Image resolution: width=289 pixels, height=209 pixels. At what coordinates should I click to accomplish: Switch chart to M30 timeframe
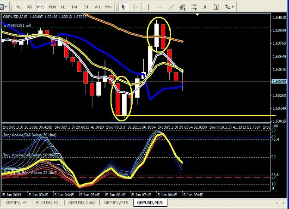tap(52, 7)
